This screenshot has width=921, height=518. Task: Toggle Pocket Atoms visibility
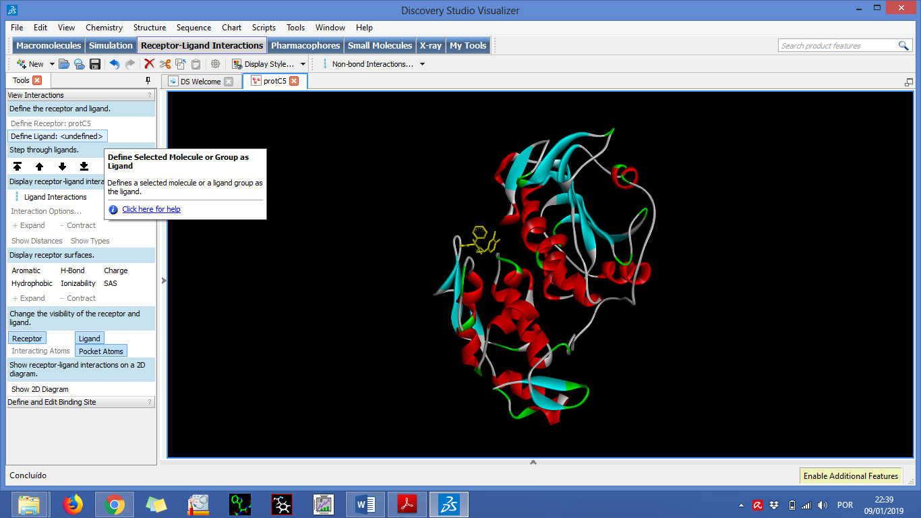[x=101, y=351]
